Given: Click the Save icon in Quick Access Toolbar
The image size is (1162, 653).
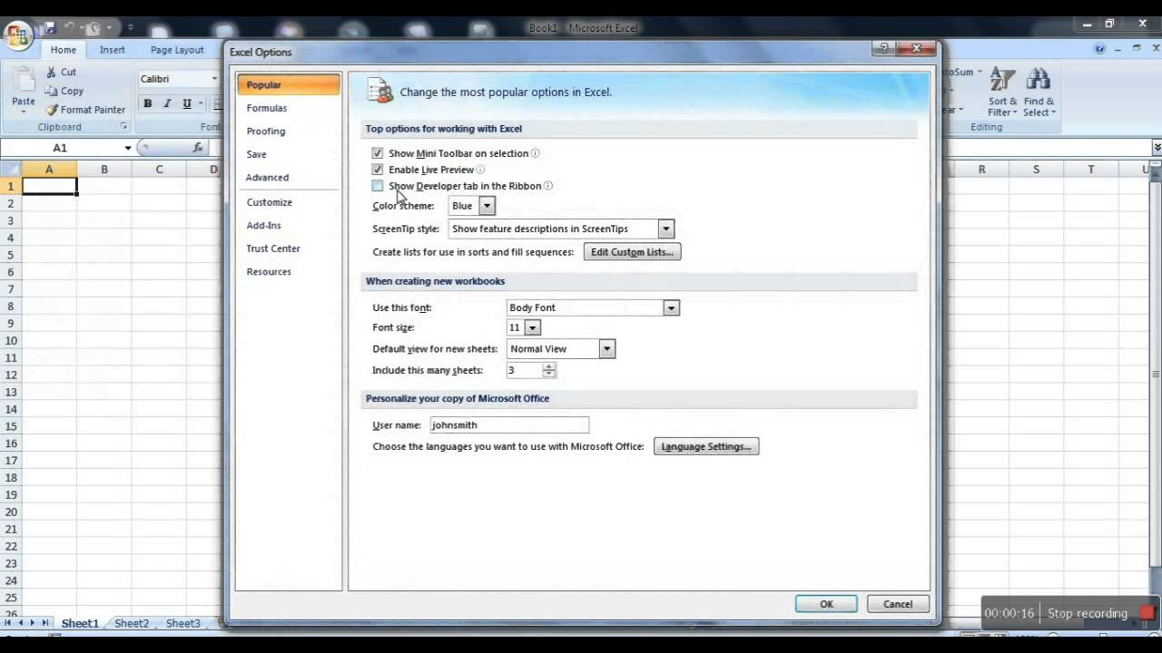Looking at the screenshot, I should pyautogui.click(x=51, y=28).
